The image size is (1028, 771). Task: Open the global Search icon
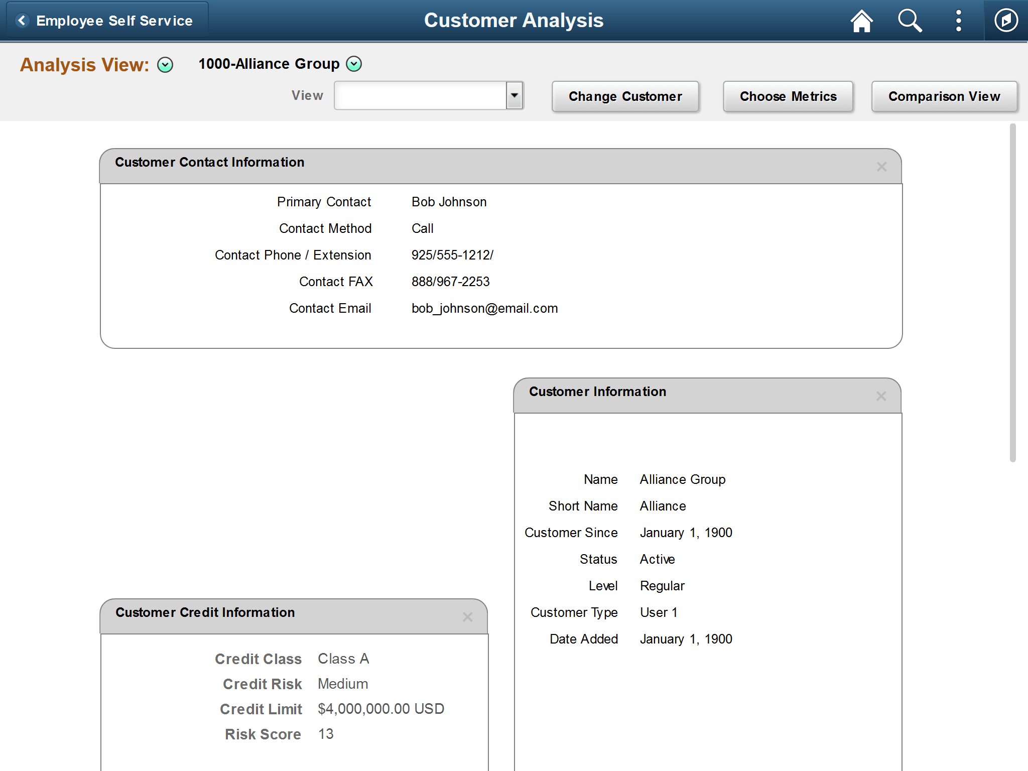coord(910,21)
